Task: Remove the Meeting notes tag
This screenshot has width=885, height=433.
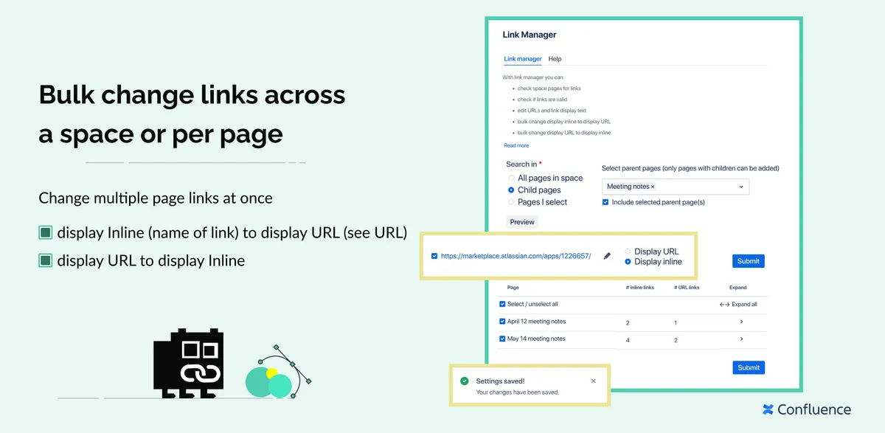Action: tap(653, 187)
